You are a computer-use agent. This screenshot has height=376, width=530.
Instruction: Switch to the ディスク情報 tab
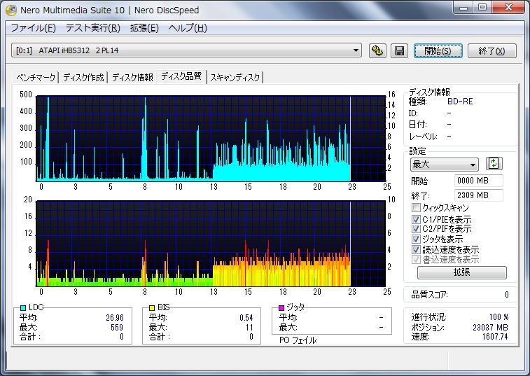tap(132, 78)
